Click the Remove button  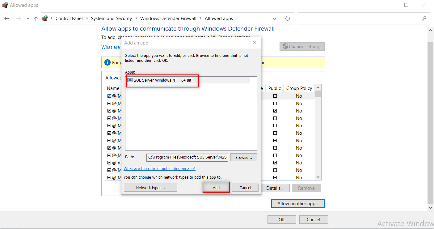[306, 188]
